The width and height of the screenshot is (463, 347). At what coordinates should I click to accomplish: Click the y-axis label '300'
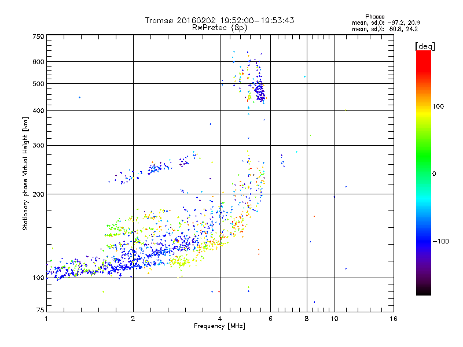tap(38, 146)
